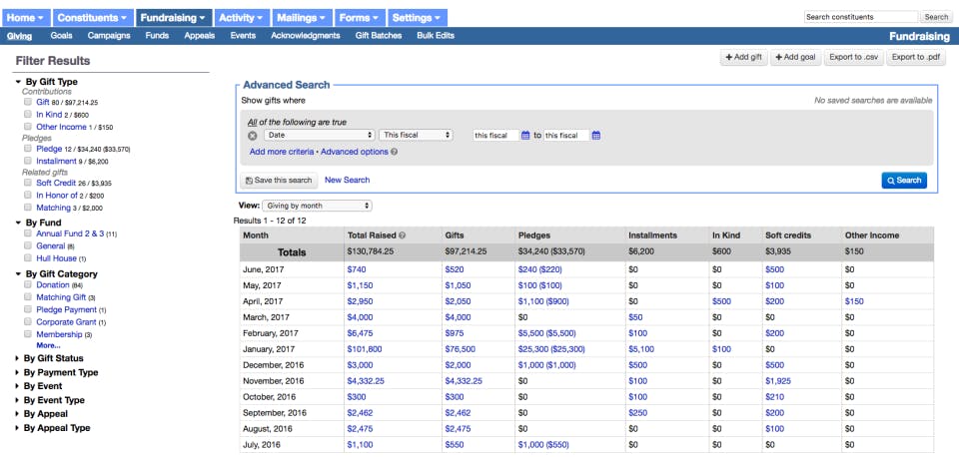959x457 pixels.
Task: Open the Constituents menu
Action: coord(93,18)
